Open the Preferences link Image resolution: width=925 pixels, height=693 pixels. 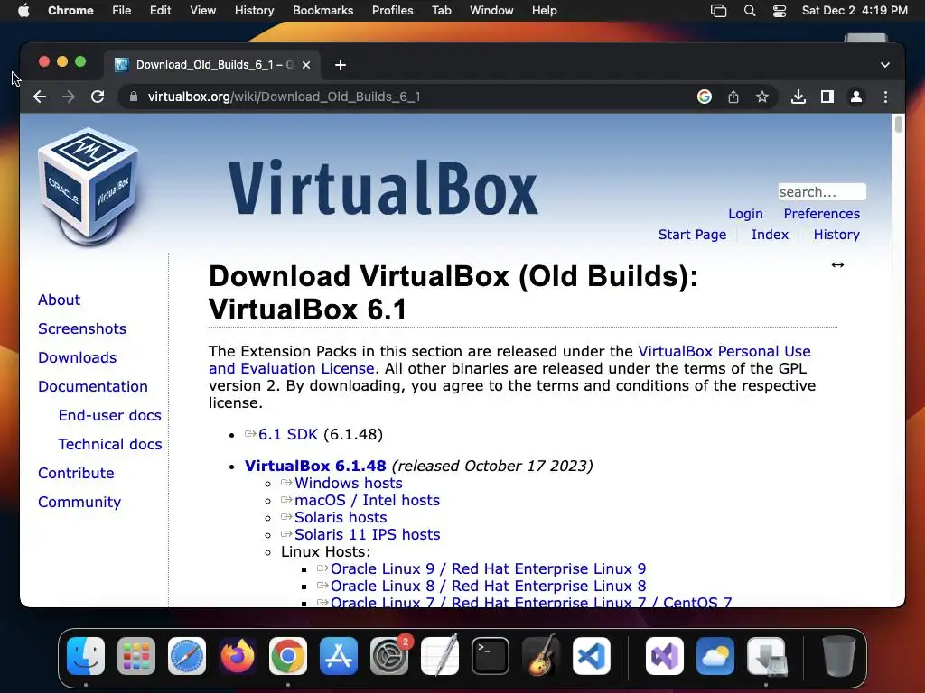click(x=822, y=214)
